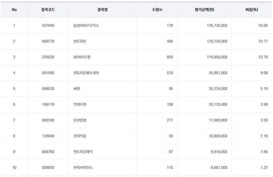
Task: Select stock name SK바이오팜
Action: [82, 57]
